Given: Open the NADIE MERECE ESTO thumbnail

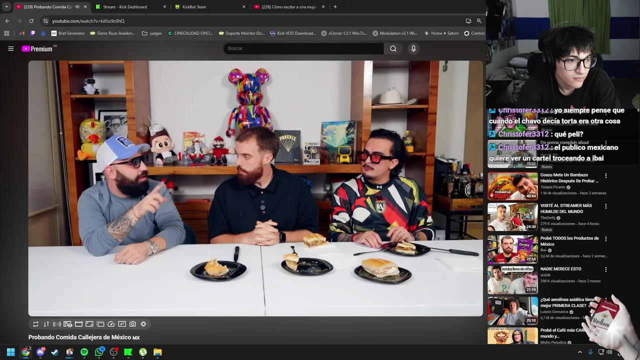Looking at the screenshot, I should pos(512,279).
